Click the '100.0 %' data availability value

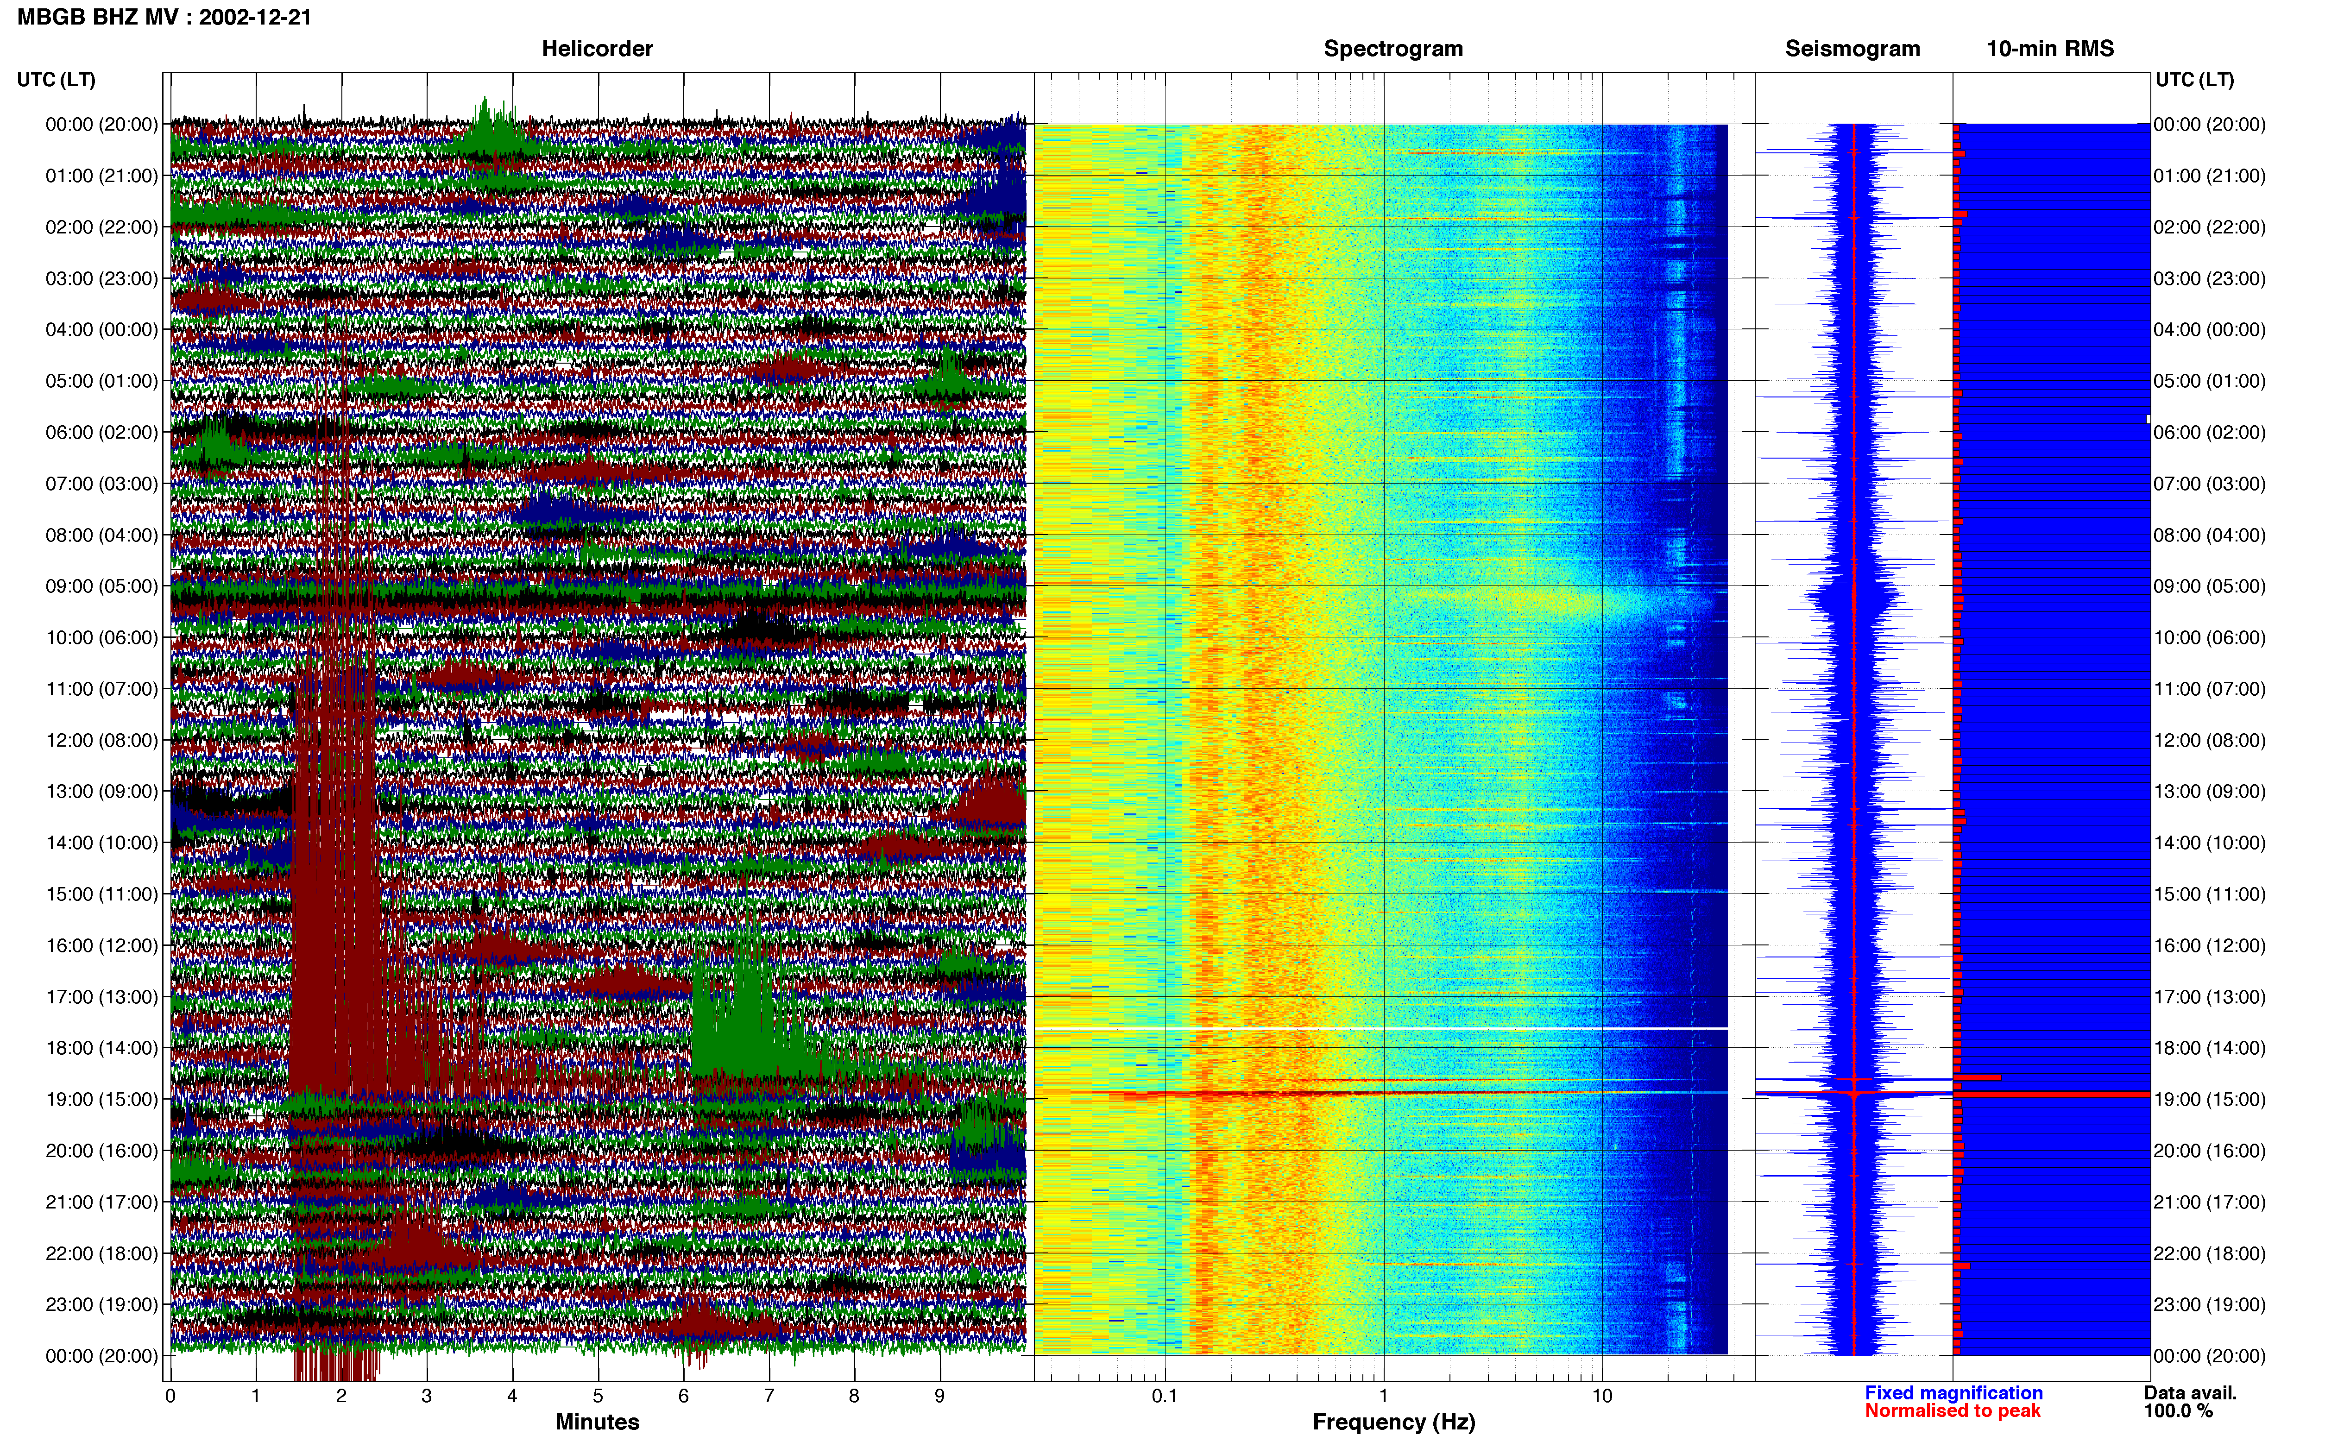tap(2178, 1411)
